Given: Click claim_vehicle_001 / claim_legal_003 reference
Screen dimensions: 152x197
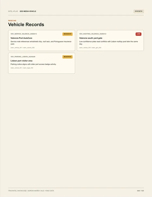Looking at the screenshot, I should coord(22,68).
